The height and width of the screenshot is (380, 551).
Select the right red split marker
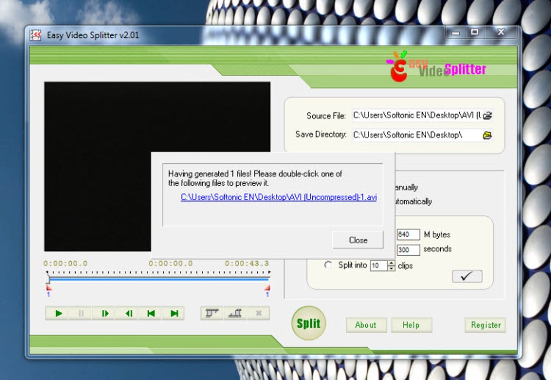tap(267, 288)
